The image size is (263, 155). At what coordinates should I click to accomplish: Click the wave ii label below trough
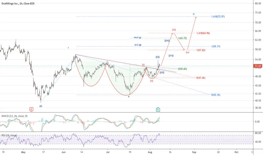click(129, 96)
